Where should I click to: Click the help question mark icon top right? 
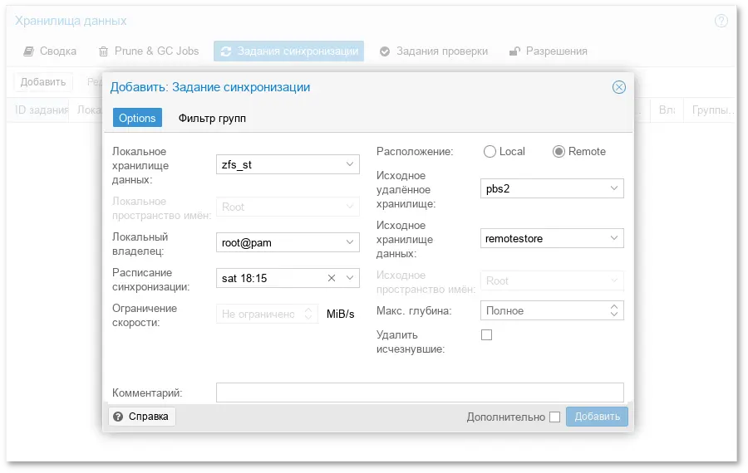tap(721, 20)
